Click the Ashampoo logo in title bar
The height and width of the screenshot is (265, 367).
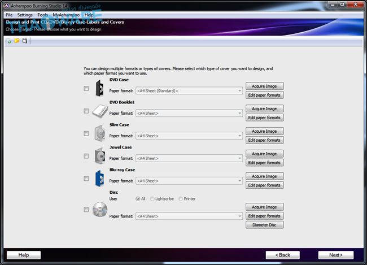6,6
